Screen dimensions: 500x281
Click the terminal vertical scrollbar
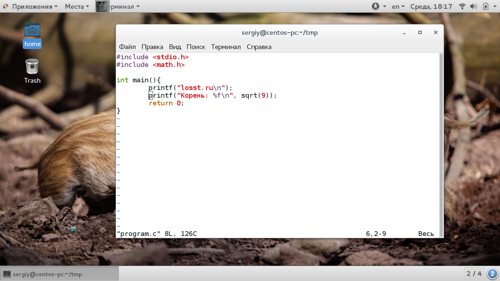[x=441, y=145]
